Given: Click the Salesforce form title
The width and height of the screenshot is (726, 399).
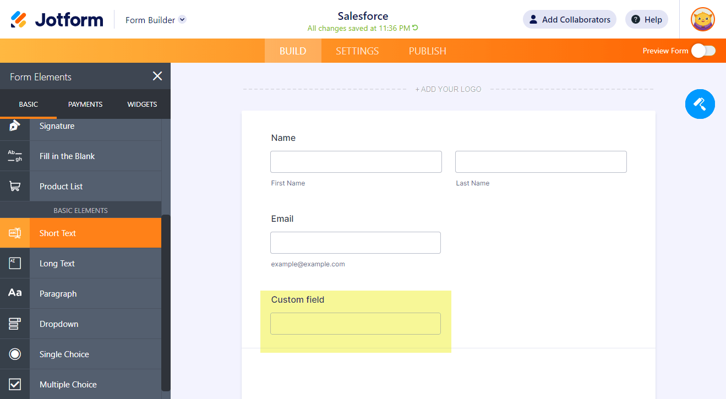Looking at the screenshot, I should click(x=363, y=16).
